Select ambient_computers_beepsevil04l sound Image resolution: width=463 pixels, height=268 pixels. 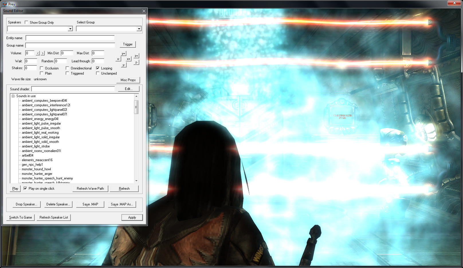44,101
